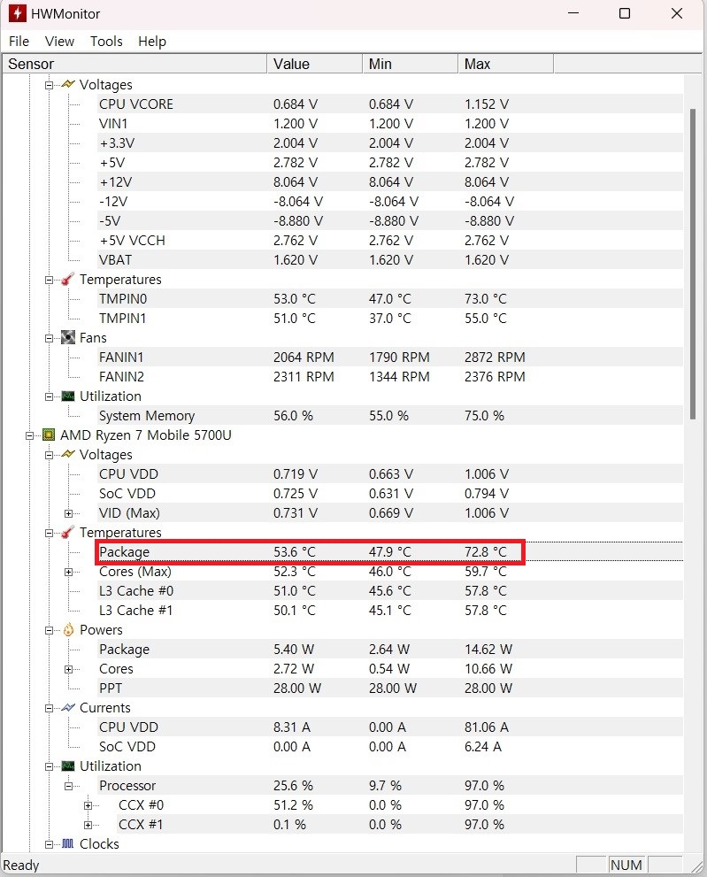Screen dimensions: 707x877
Task: Collapse the motherboard Voltages node
Action: pos(50,85)
